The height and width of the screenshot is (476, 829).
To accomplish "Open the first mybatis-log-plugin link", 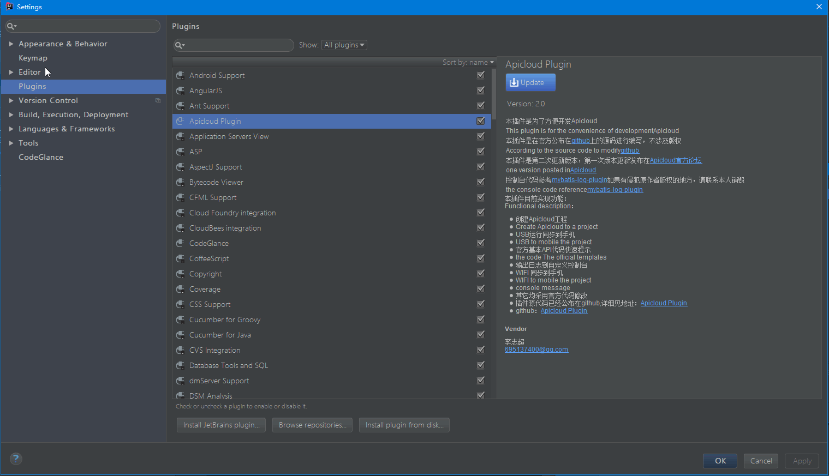I will [580, 180].
